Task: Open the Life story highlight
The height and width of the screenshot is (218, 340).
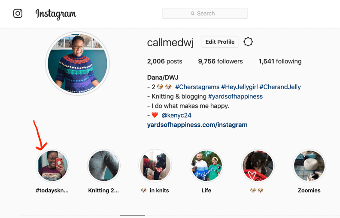Action: point(206,166)
